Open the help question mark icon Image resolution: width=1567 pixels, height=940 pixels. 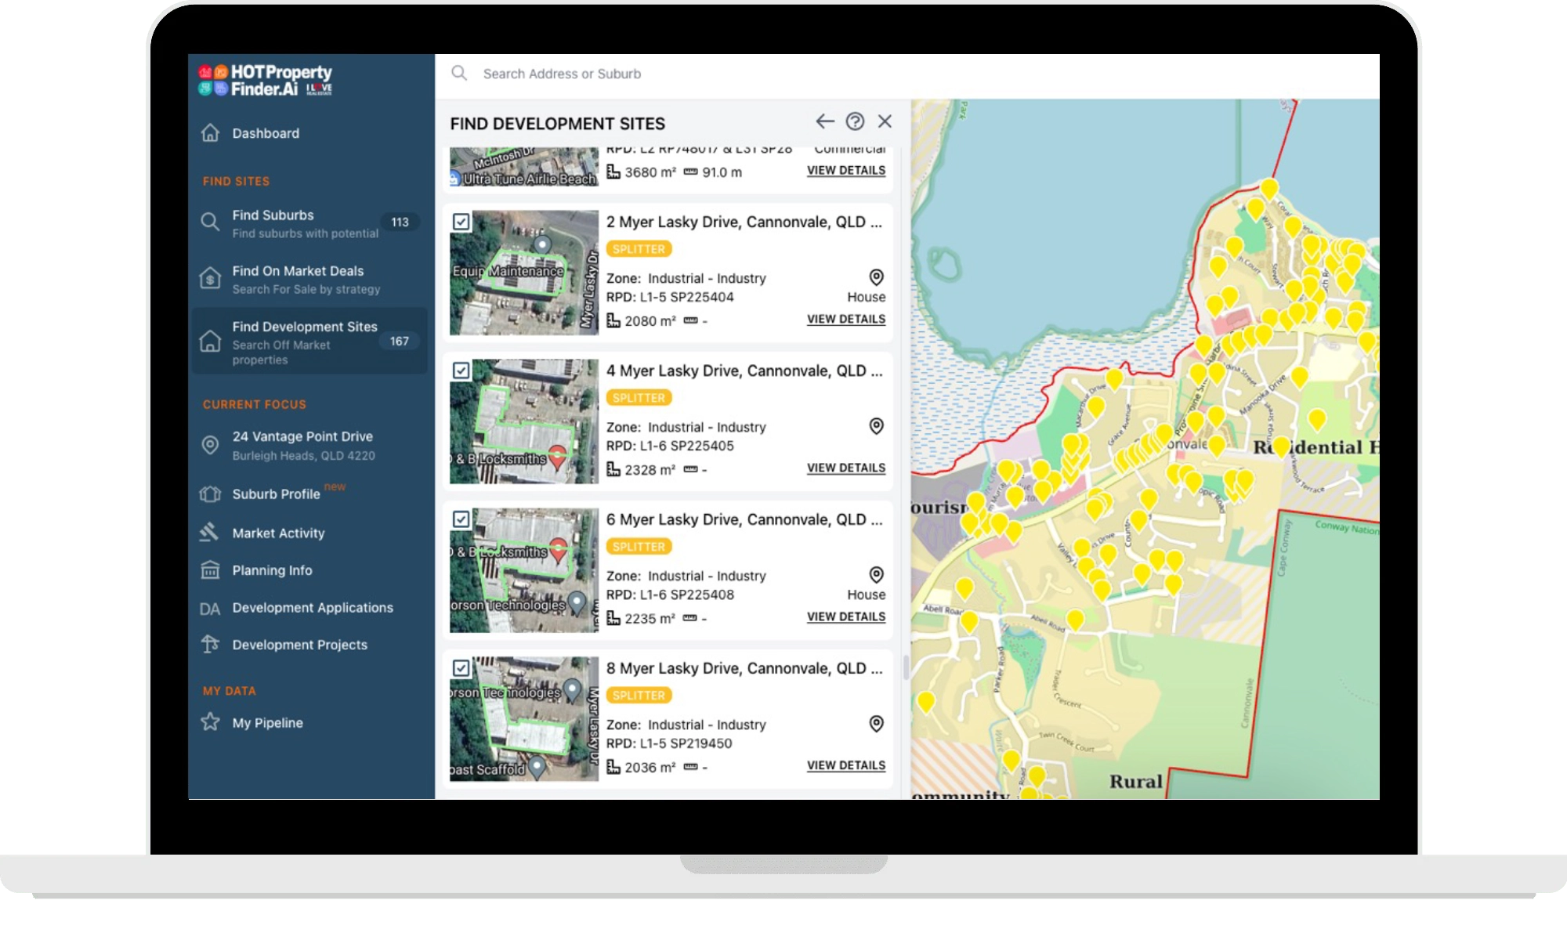coord(855,121)
